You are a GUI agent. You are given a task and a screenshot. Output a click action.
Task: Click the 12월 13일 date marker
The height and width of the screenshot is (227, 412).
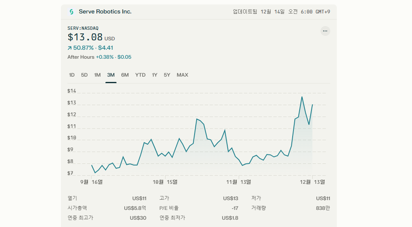[312, 182]
